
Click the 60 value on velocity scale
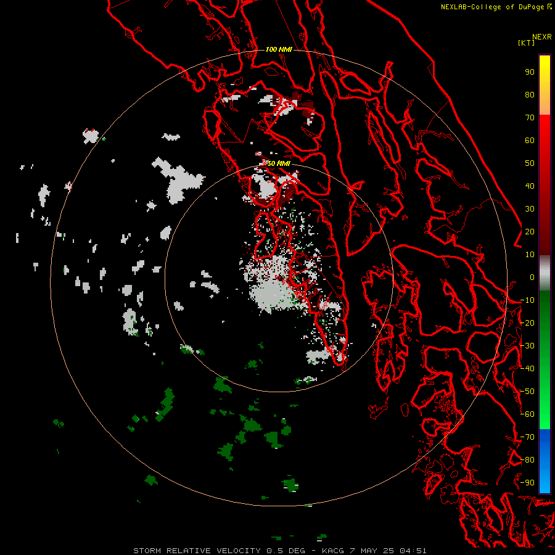pos(530,141)
